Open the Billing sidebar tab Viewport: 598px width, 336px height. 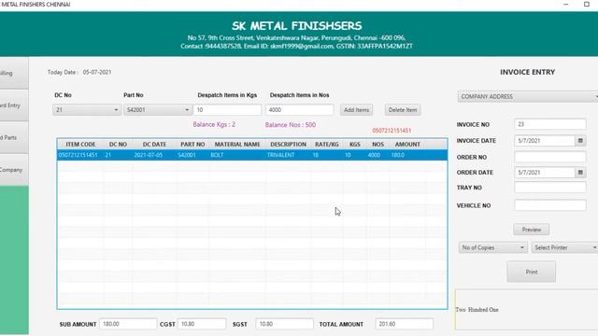tap(14, 73)
